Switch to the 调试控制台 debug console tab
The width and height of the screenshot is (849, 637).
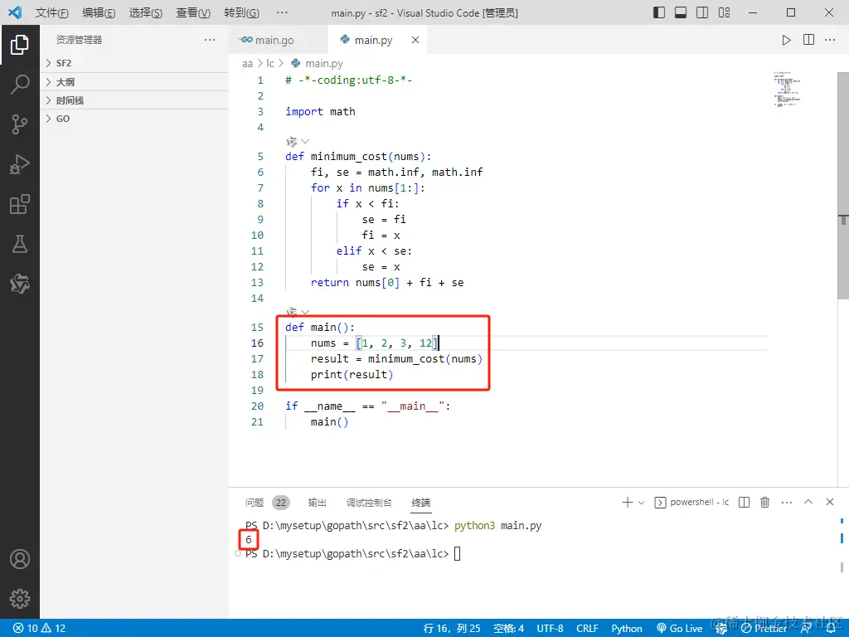[369, 503]
